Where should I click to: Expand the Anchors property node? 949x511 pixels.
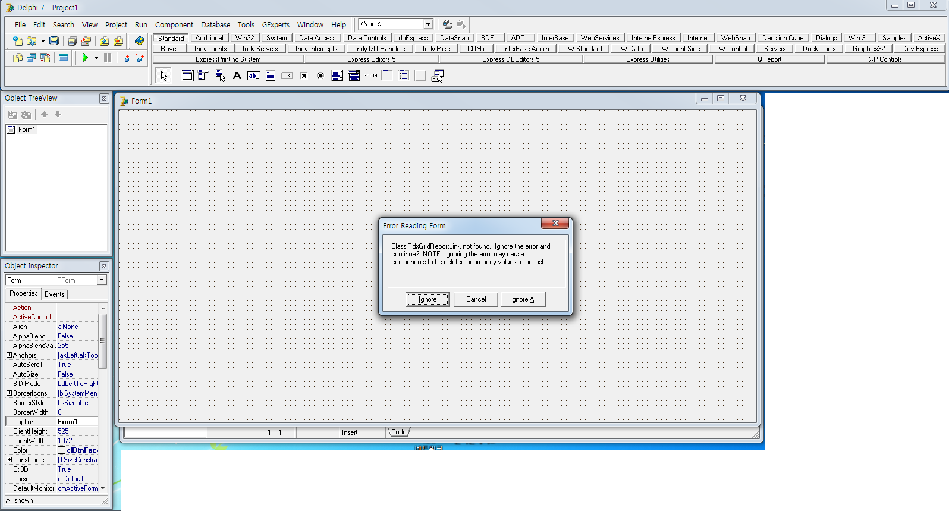coord(9,355)
